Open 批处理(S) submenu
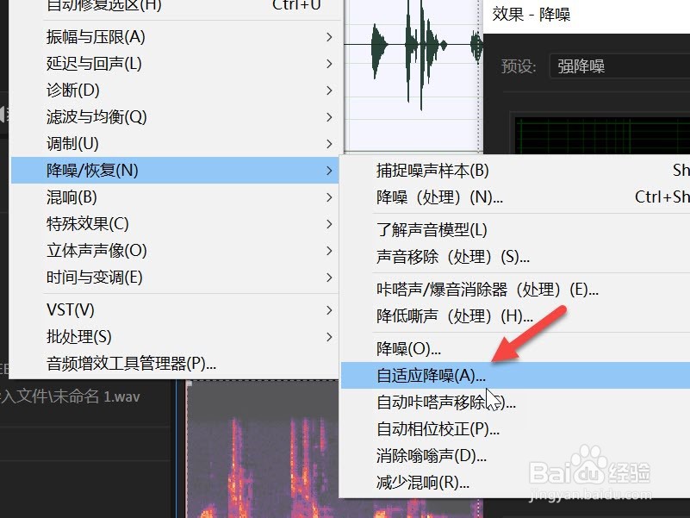Image resolution: width=690 pixels, height=518 pixels. pos(175,337)
